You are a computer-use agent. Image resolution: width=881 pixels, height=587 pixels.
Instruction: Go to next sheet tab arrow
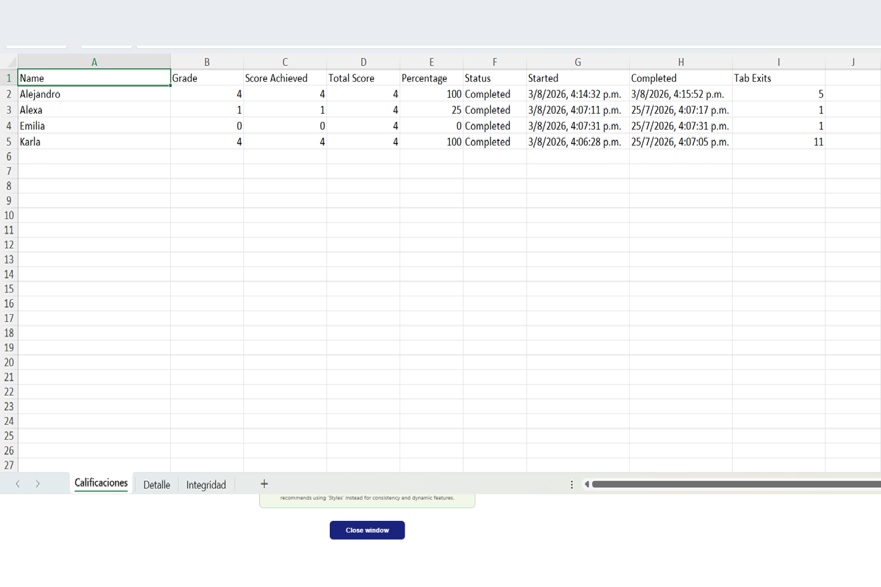tap(38, 484)
